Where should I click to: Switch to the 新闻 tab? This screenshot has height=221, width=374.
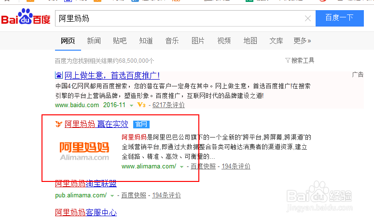94,41
